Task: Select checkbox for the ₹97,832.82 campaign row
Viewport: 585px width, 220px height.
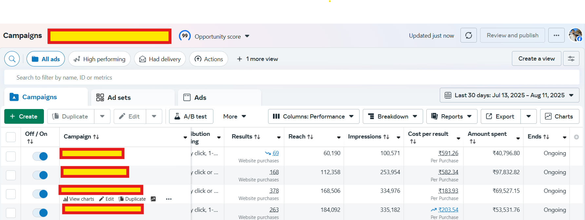Action: click(x=11, y=175)
